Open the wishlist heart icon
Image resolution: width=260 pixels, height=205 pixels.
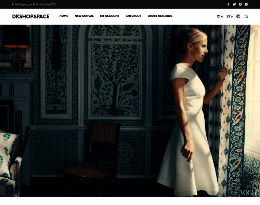coord(218,16)
